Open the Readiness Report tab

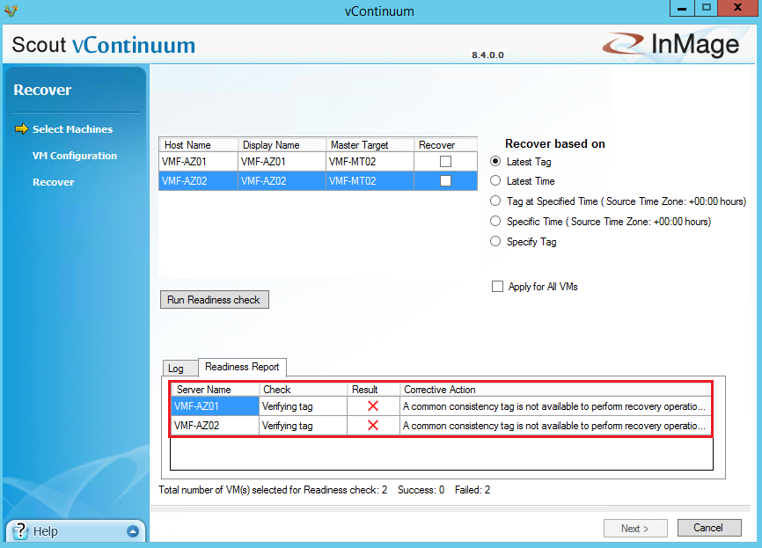pyautogui.click(x=242, y=367)
